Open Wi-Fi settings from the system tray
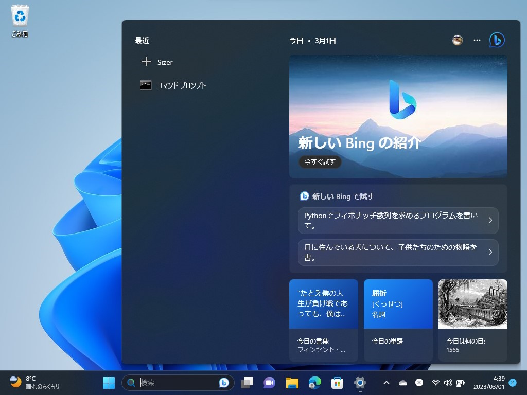Viewport: 527px width, 395px height. click(435, 383)
